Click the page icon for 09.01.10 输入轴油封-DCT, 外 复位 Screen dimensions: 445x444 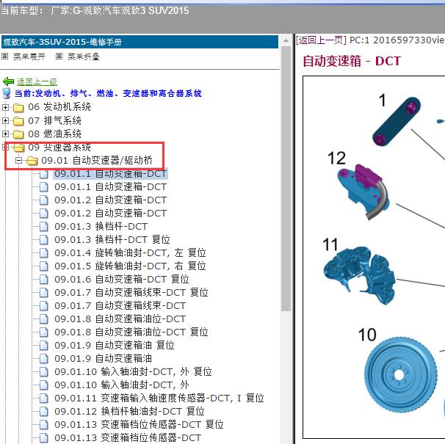[44, 371]
